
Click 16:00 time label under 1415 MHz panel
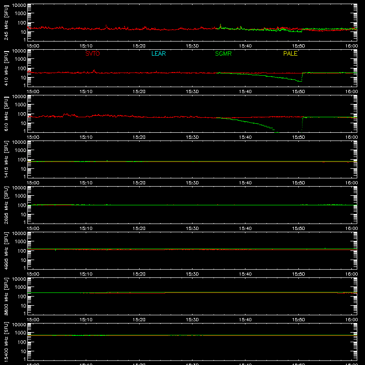pos(351,183)
